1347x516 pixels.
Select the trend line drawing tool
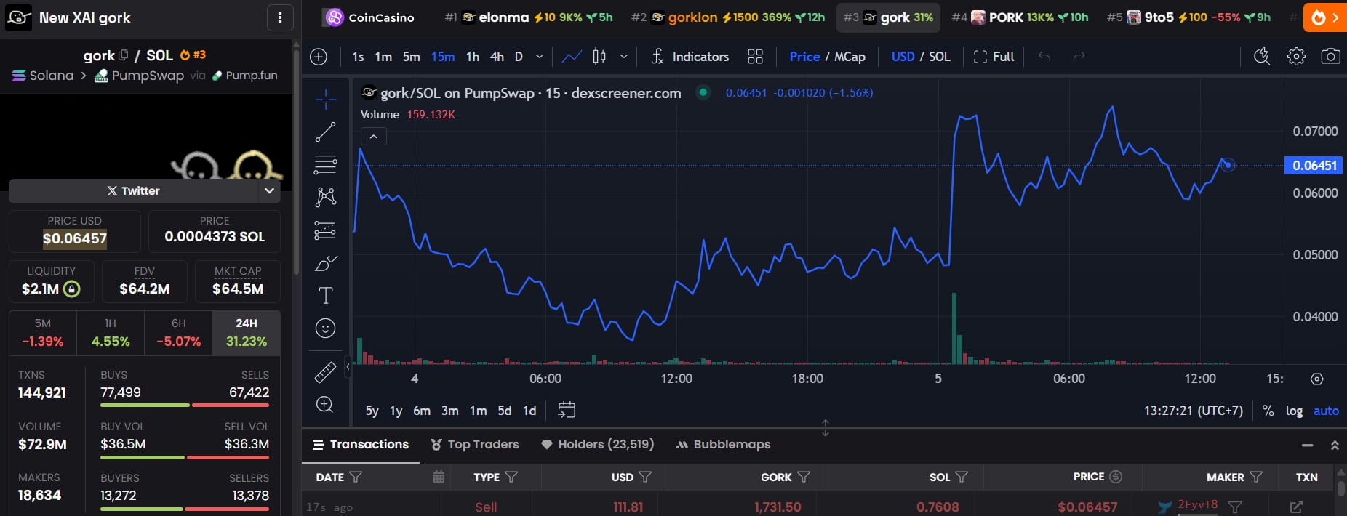coord(325,132)
